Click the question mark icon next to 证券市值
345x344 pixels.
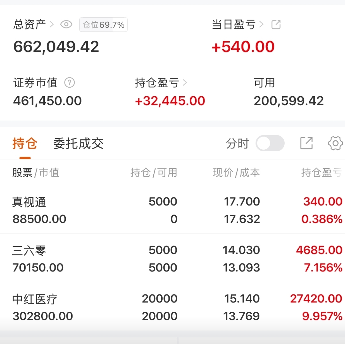pos(69,83)
